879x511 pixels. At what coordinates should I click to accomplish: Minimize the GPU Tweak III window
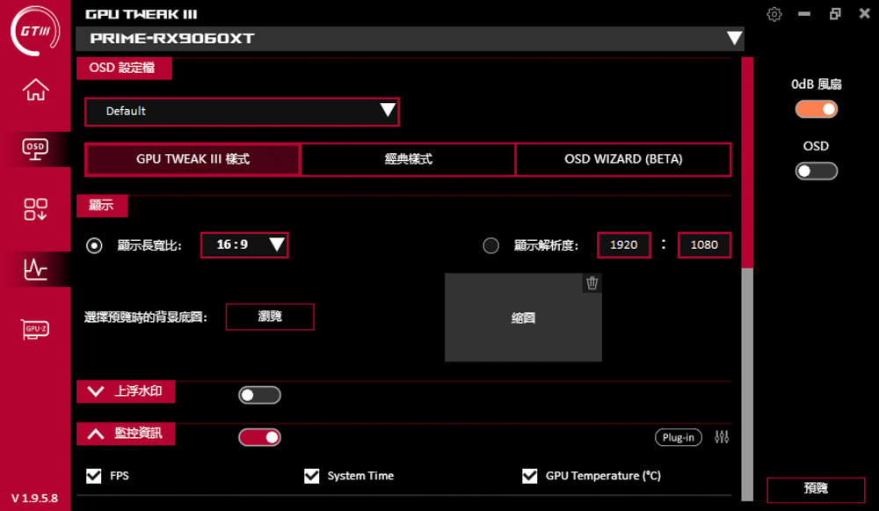(804, 14)
